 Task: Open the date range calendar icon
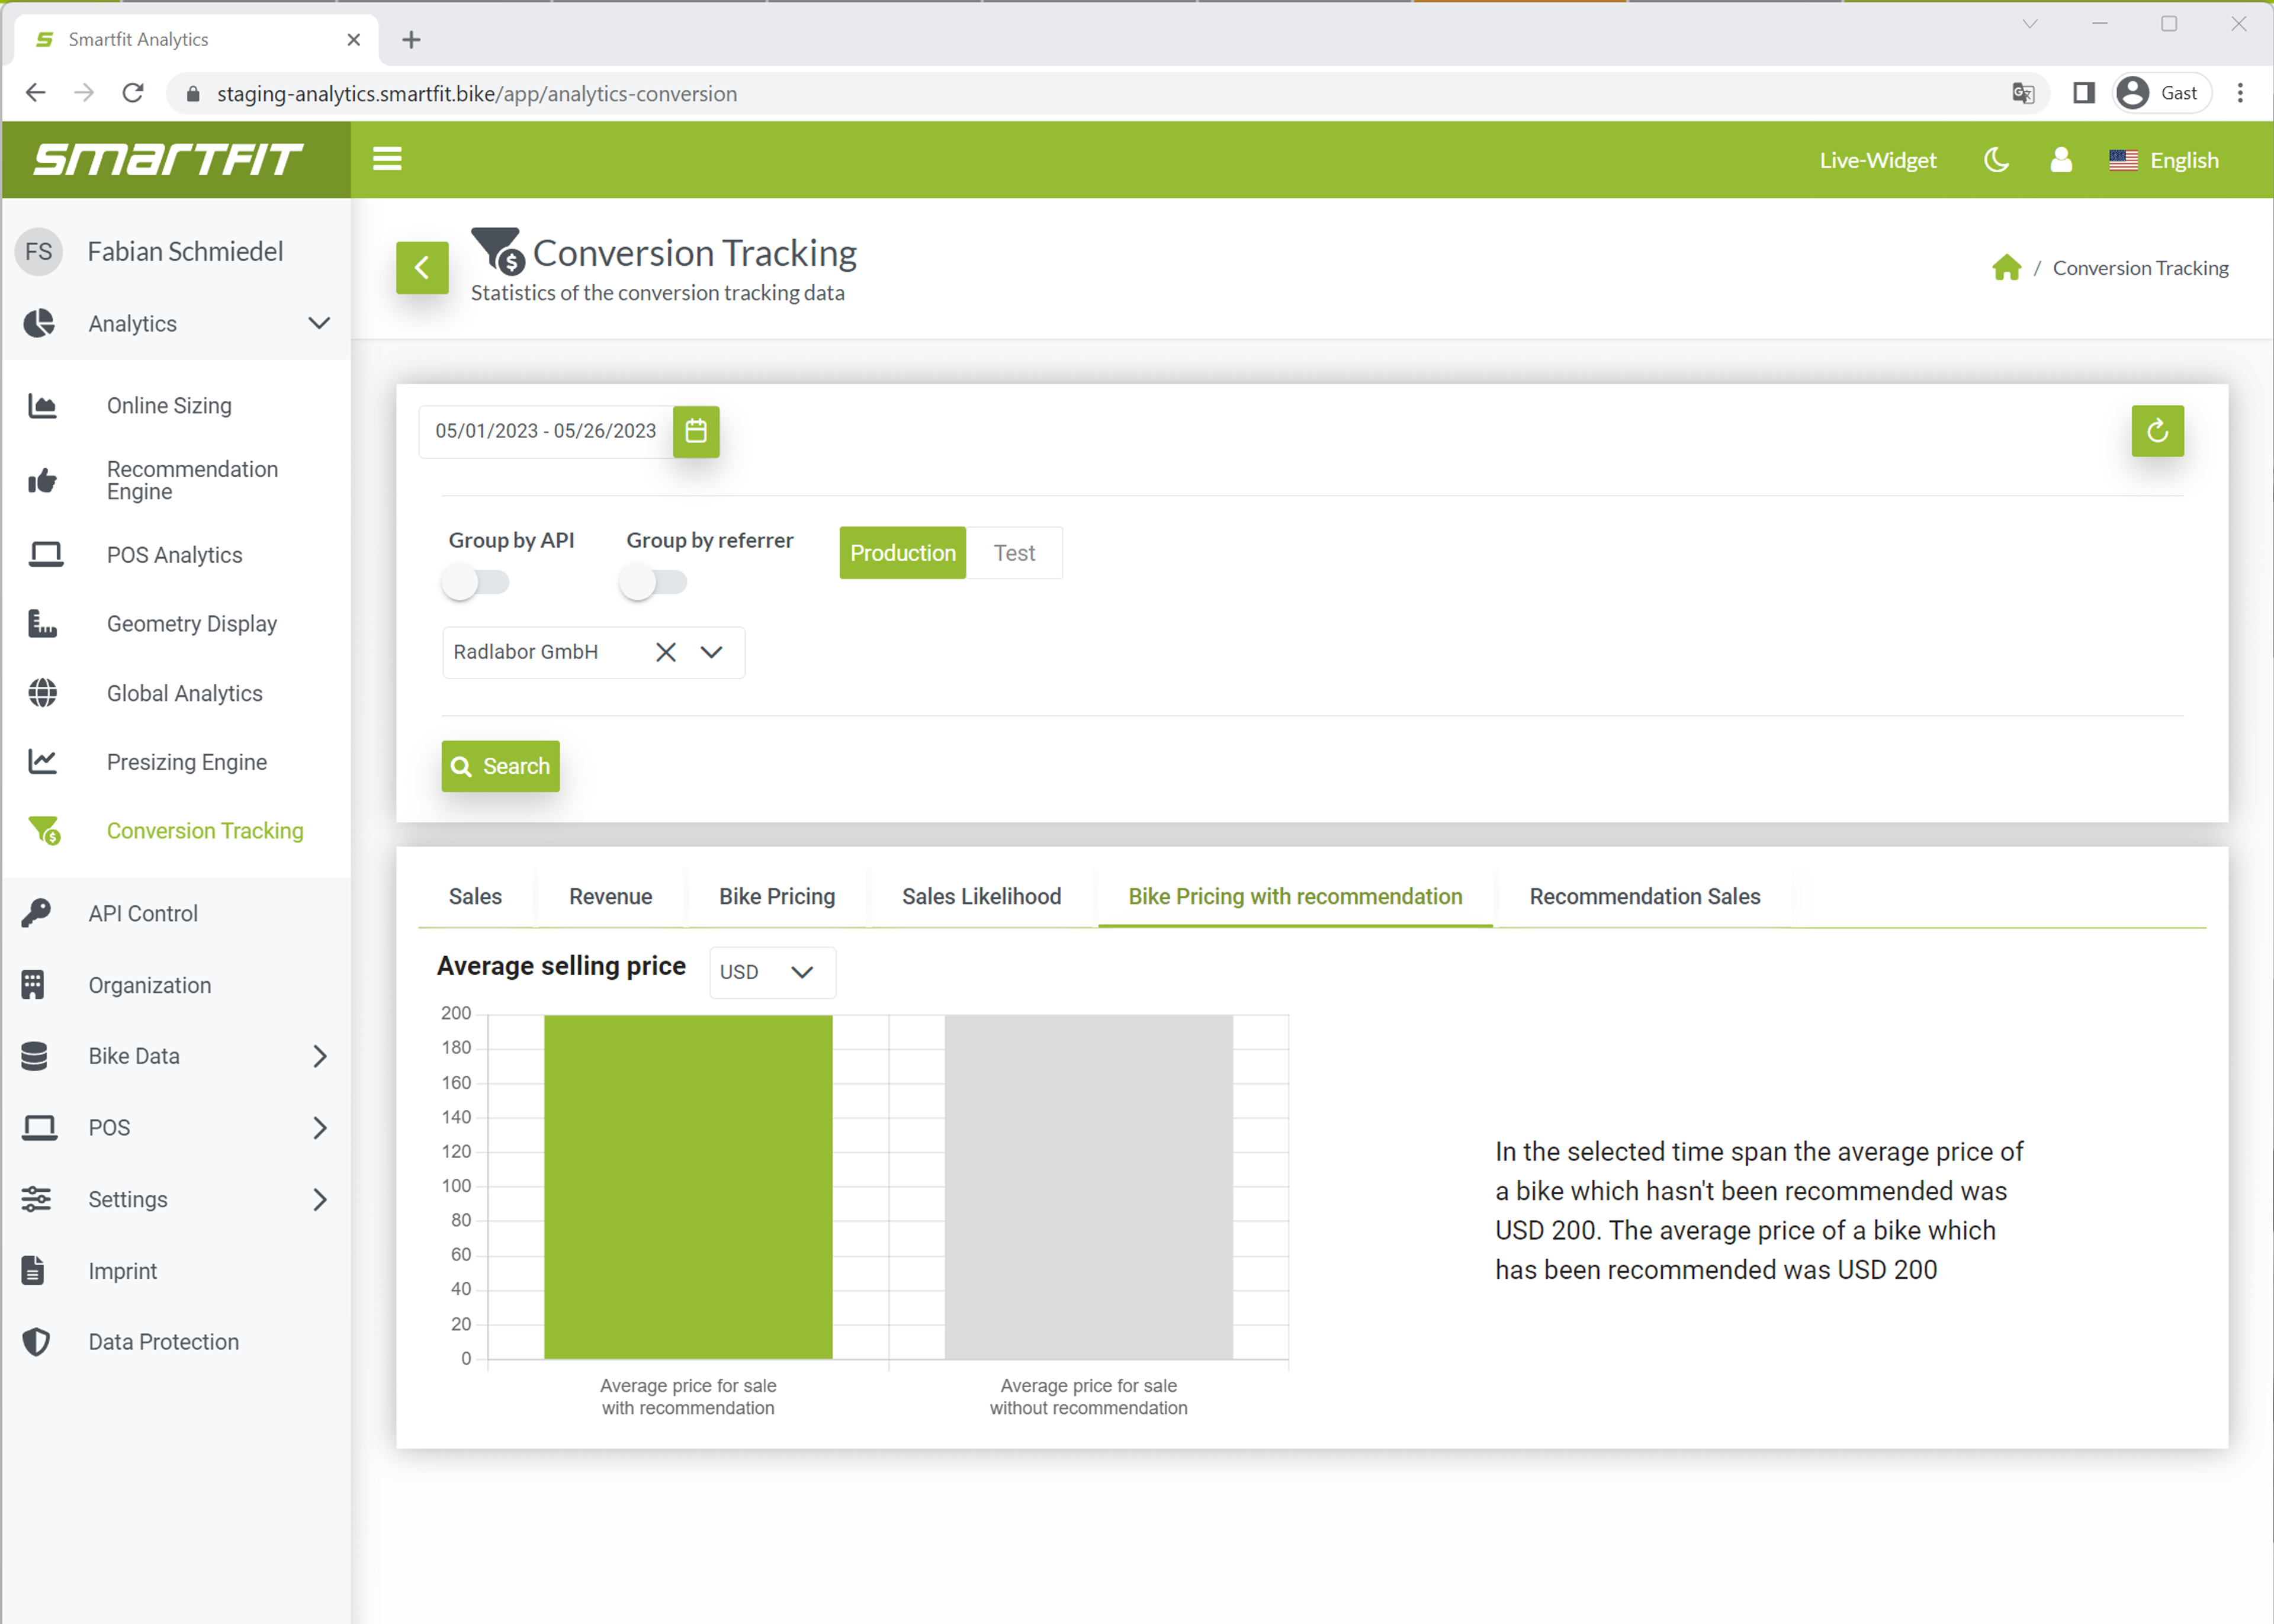696,431
